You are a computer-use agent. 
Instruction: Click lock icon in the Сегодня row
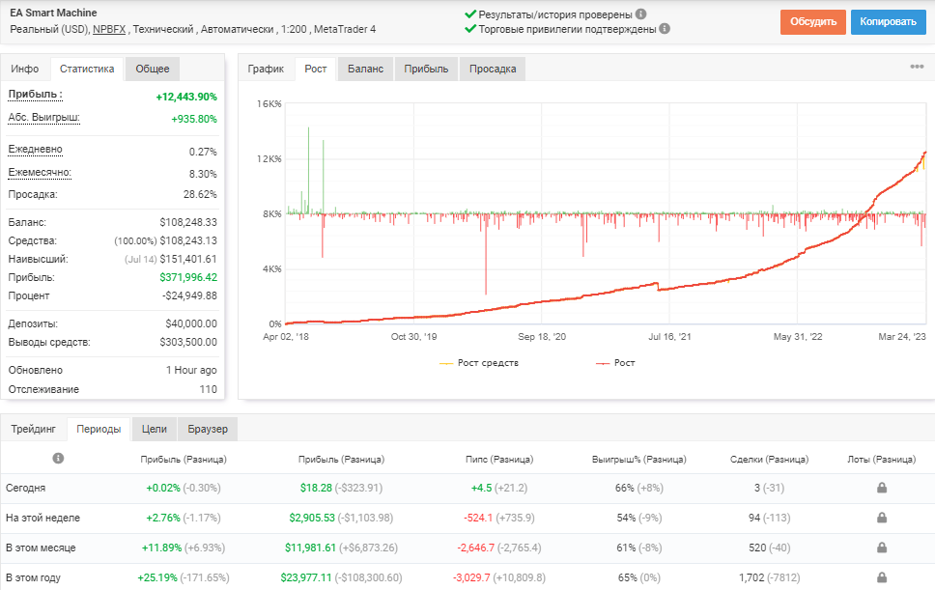tap(882, 488)
